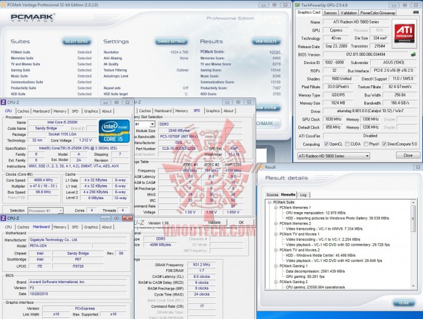Collapse the PCMark TV and Movies 1 node
Screen dimensions: 423x319
276,234
